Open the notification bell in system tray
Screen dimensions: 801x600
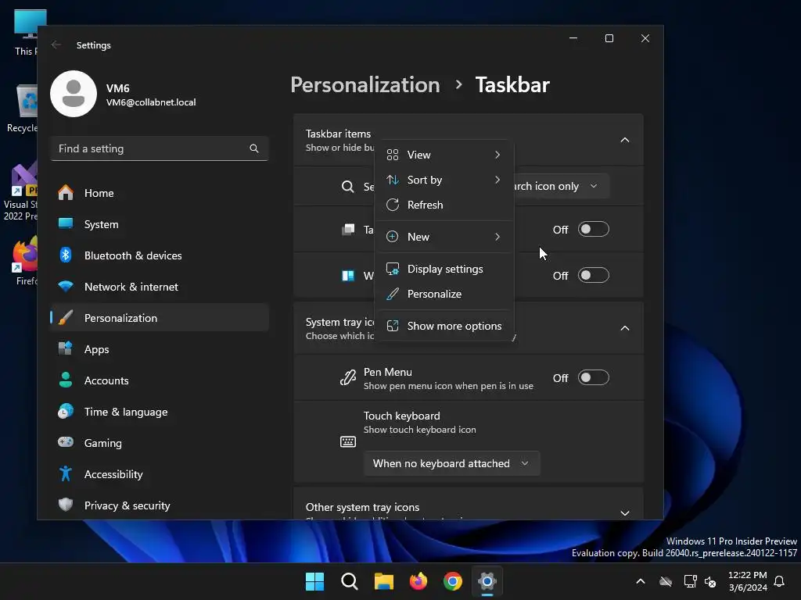(x=780, y=581)
